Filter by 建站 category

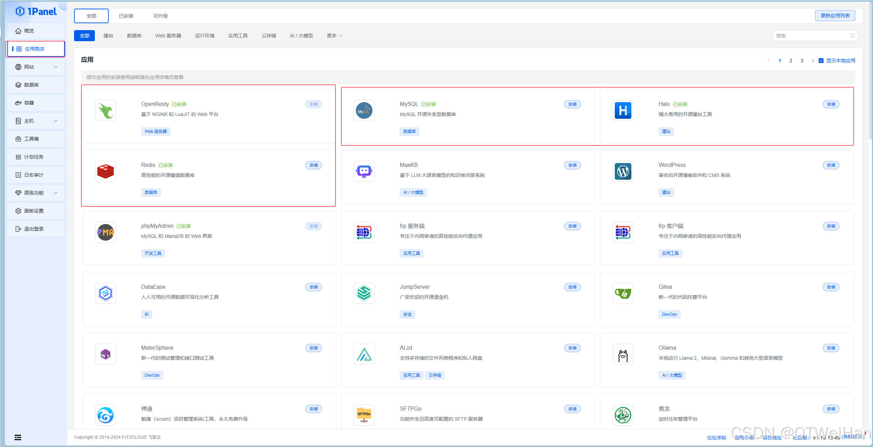(x=108, y=36)
